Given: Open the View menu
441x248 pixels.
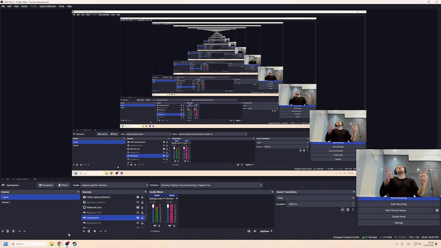Looking at the screenshot, I should coord(16,6).
